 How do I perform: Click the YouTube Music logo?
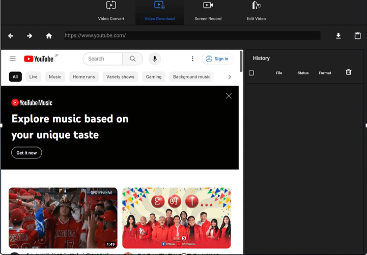pos(32,103)
